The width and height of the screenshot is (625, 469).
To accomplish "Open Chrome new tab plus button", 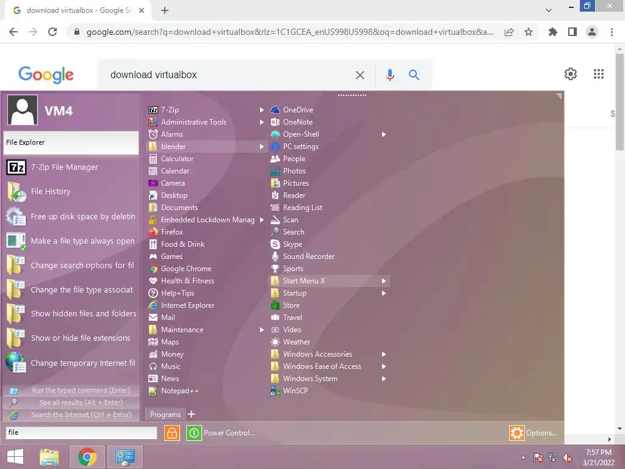I will point(165,10).
